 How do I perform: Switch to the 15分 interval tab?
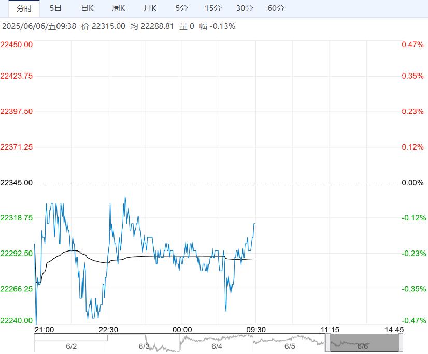213,8
